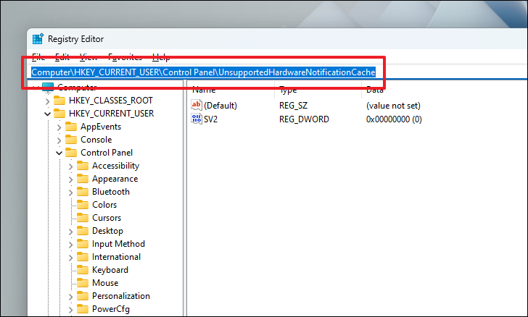Expand the Bluetooth key
The image size is (528, 317).
point(70,193)
